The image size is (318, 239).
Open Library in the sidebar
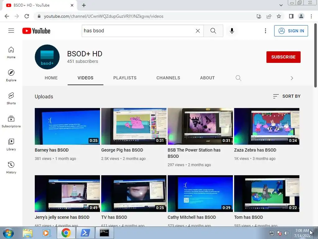[x=11, y=144]
